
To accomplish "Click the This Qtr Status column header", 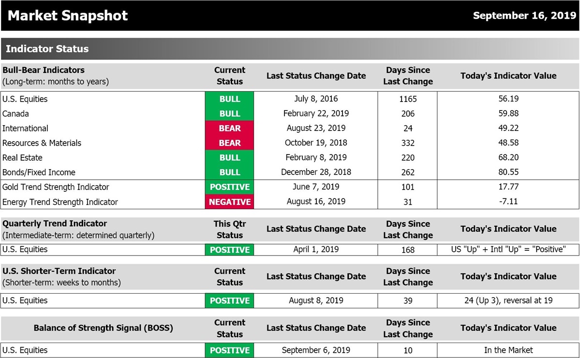I will [230, 229].
